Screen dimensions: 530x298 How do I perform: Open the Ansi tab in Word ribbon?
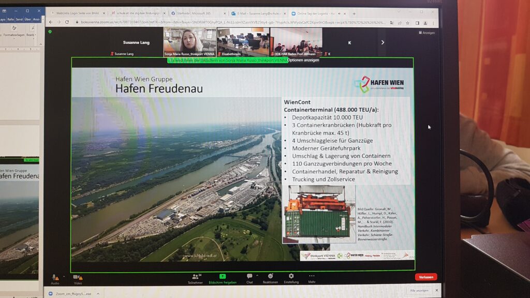(36, 20)
